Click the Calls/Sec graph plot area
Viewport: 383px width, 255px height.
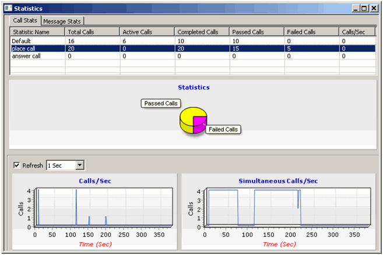point(104,207)
